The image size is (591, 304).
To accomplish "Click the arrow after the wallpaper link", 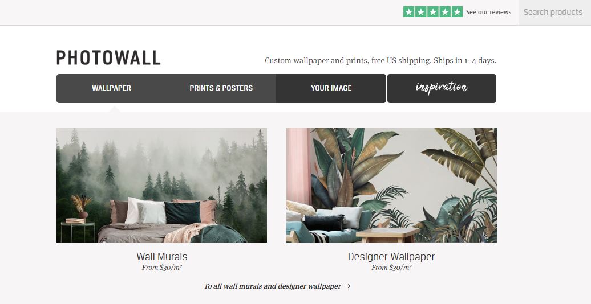I will [347, 286].
